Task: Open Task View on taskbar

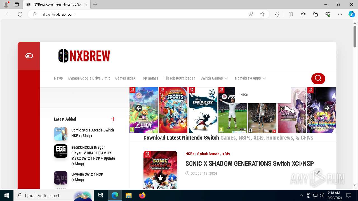Action: click(101, 195)
